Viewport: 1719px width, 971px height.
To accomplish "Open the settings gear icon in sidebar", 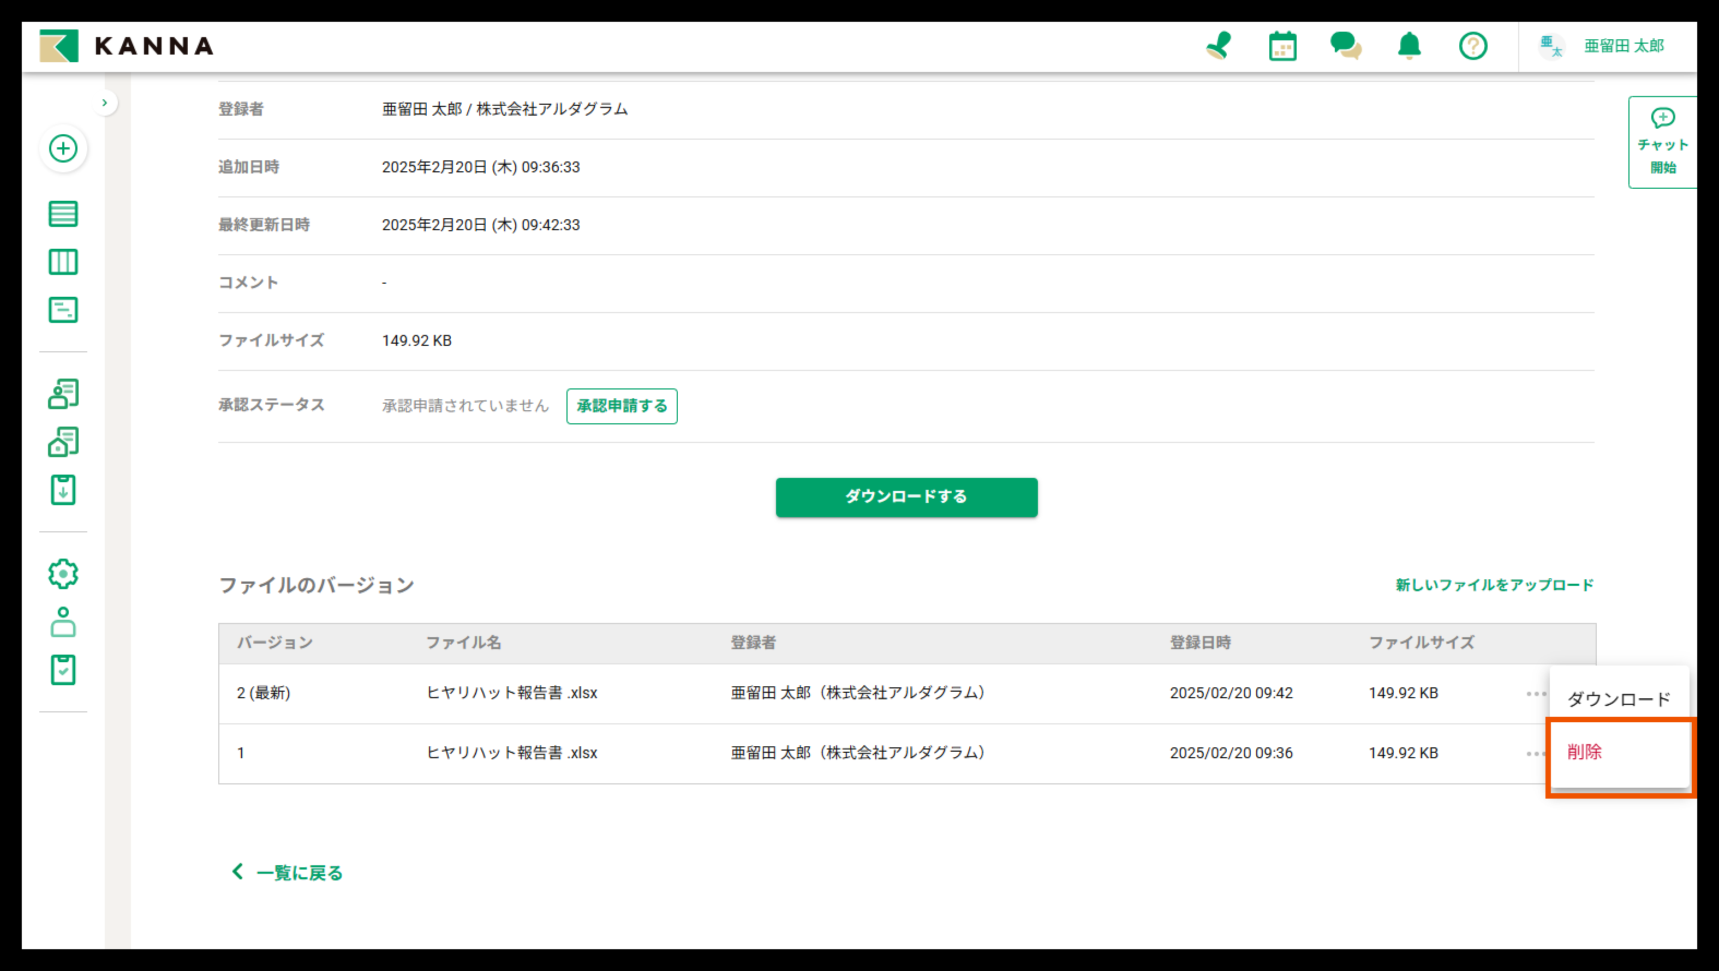I will (63, 573).
